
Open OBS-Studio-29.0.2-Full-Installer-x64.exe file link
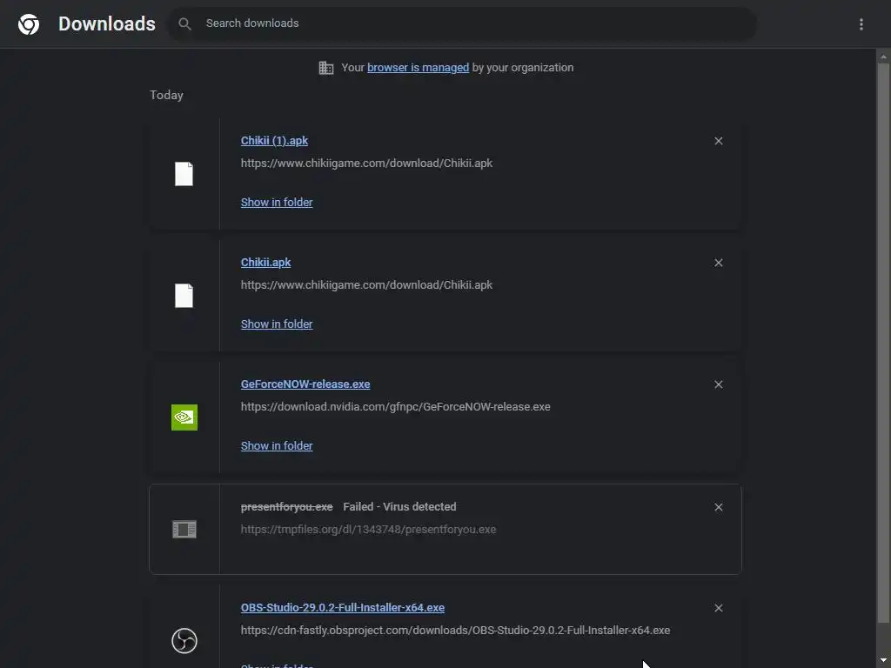[x=342, y=608]
